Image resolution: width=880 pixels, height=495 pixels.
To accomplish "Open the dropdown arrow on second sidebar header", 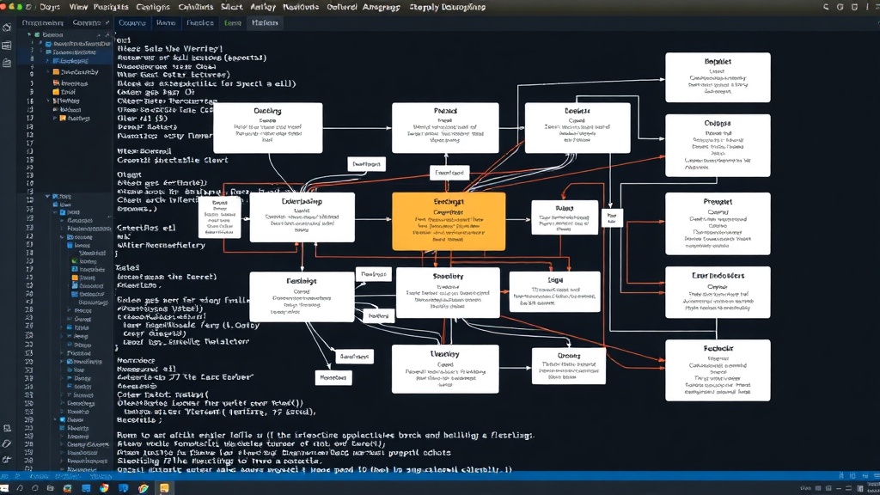I will tap(107, 23).
